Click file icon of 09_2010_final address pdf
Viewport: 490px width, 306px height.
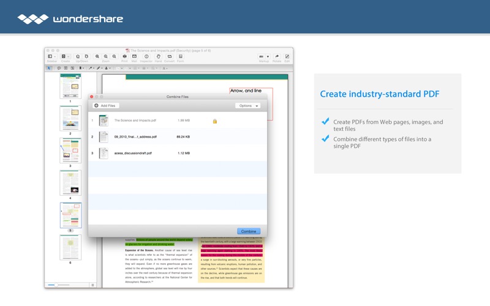[x=104, y=136]
